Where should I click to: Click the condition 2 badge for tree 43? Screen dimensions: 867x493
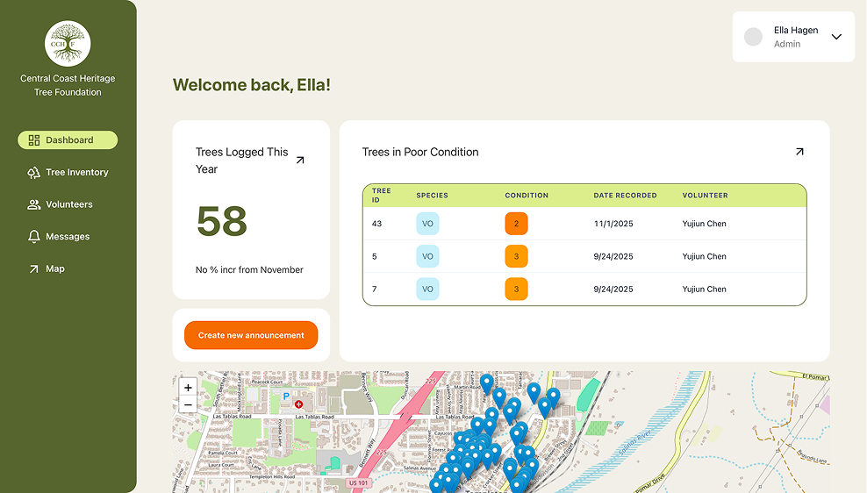pos(516,224)
